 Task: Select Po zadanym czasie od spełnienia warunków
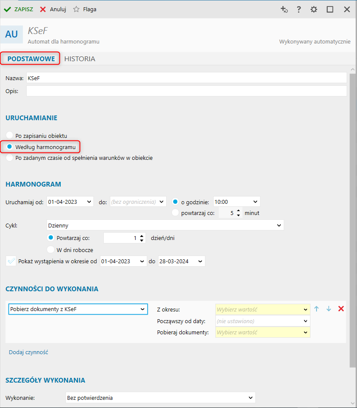(9, 158)
